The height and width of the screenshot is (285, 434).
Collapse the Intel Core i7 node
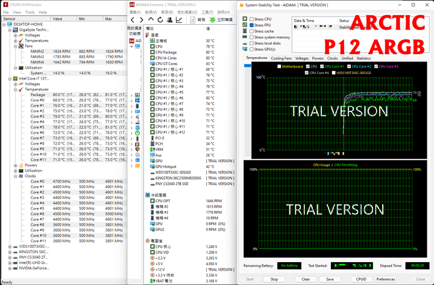coord(10,79)
